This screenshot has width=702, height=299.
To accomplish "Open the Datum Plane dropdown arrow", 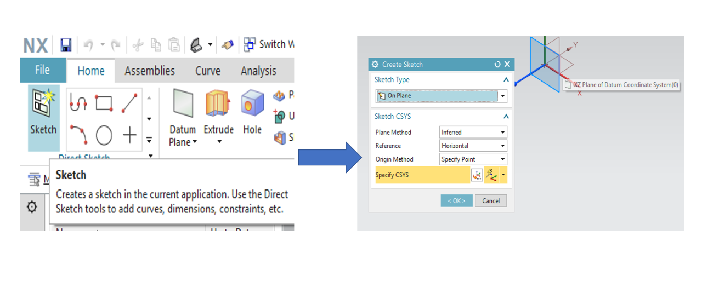I will click(x=195, y=143).
